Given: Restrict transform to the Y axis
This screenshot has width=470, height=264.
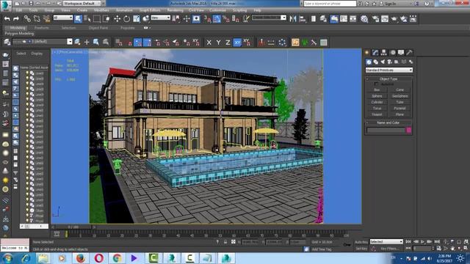Looking at the screenshot, I should [218, 43].
